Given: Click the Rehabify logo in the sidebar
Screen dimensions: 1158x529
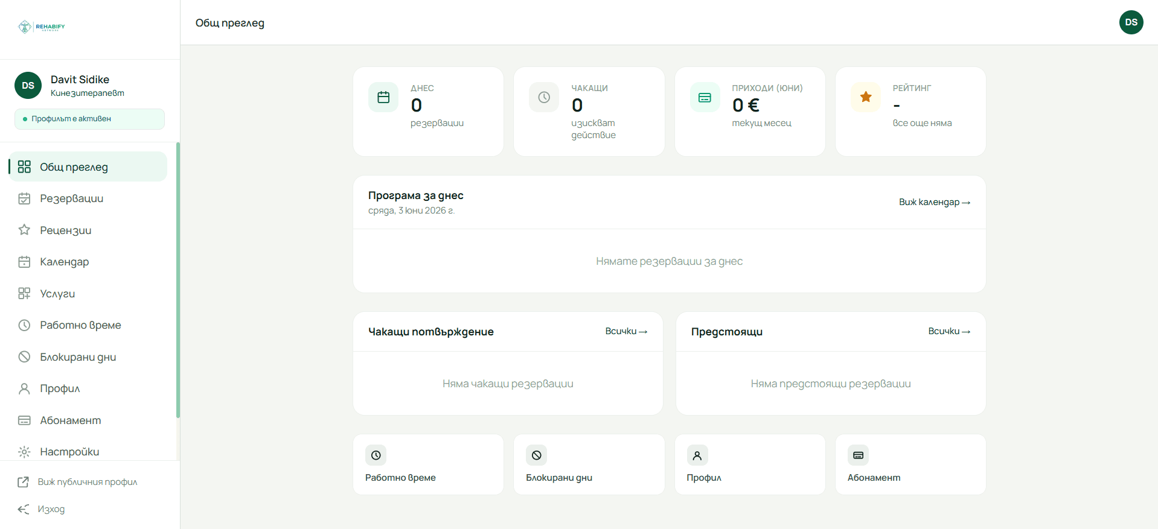Looking at the screenshot, I should (x=42, y=27).
